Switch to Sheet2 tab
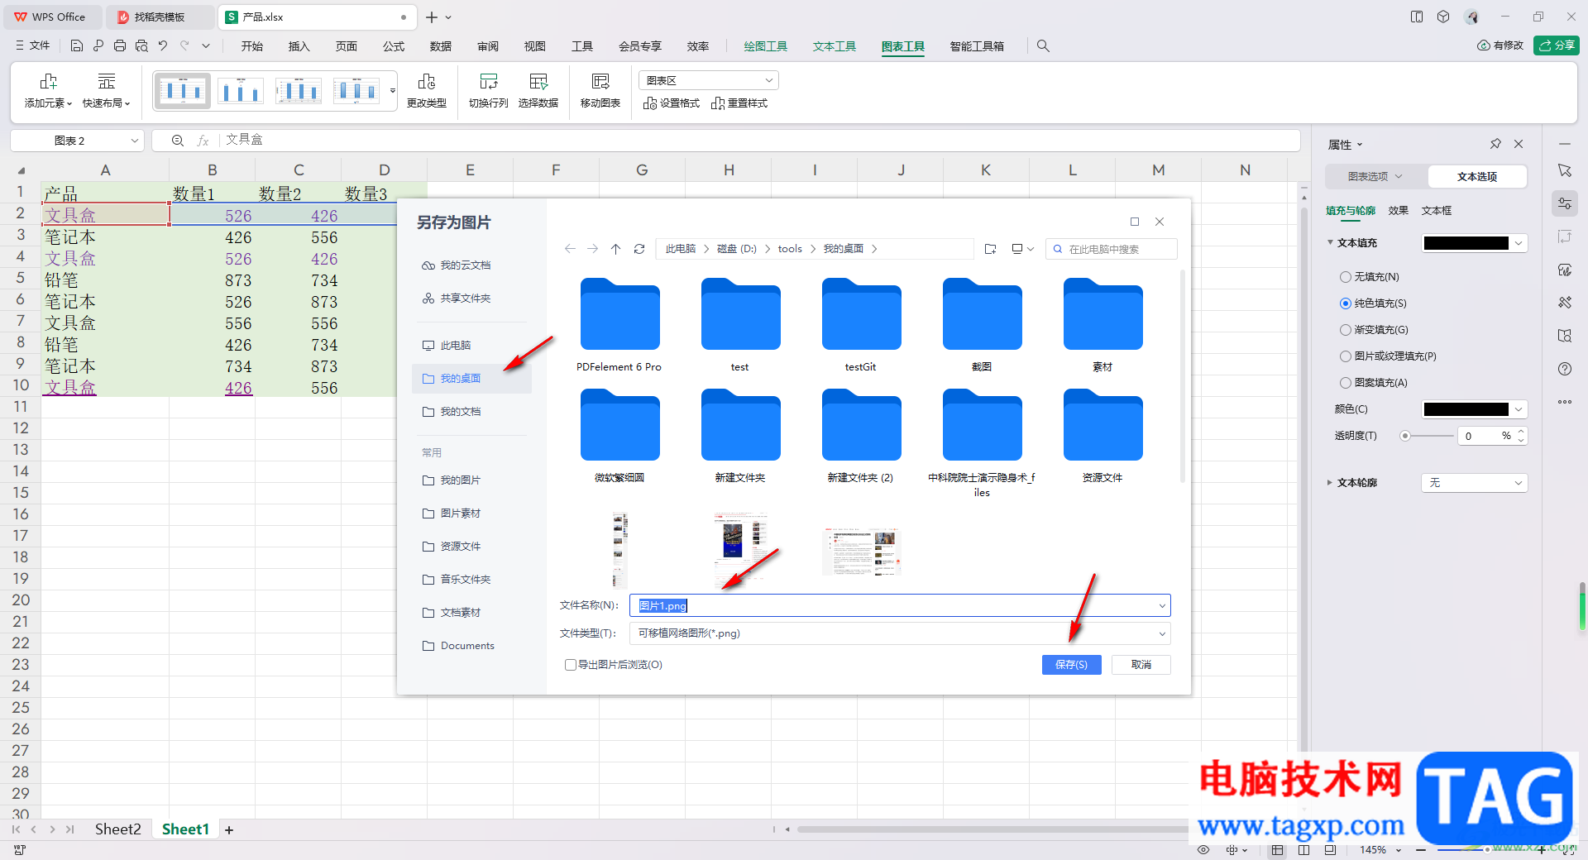1588x860 pixels. pyautogui.click(x=117, y=829)
